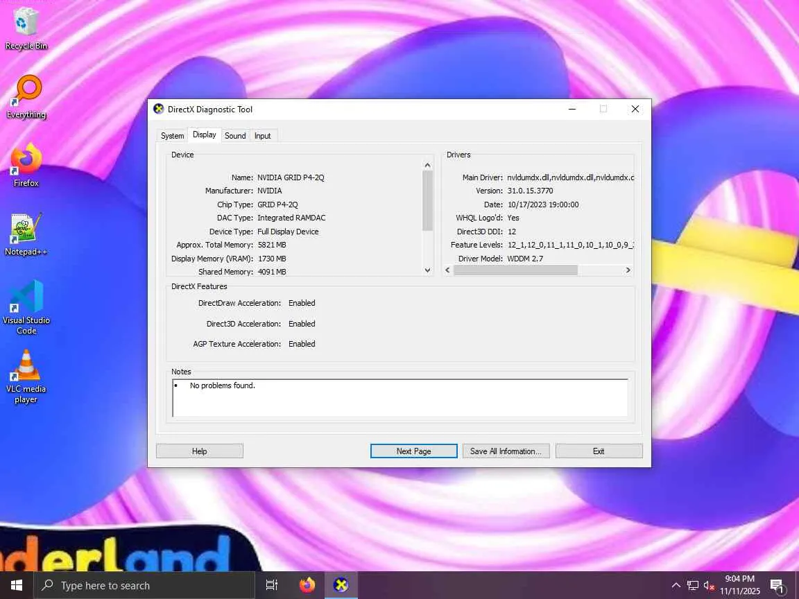Open VLC media player desktop icon
The width and height of the screenshot is (799, 599).
[26, 376]
